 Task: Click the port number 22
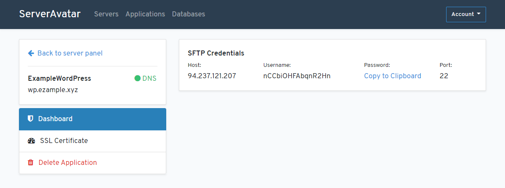(444, 76)
